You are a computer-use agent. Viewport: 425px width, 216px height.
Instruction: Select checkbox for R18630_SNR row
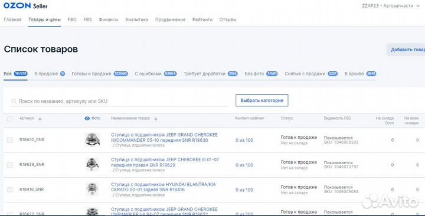(x=10, y=140)
